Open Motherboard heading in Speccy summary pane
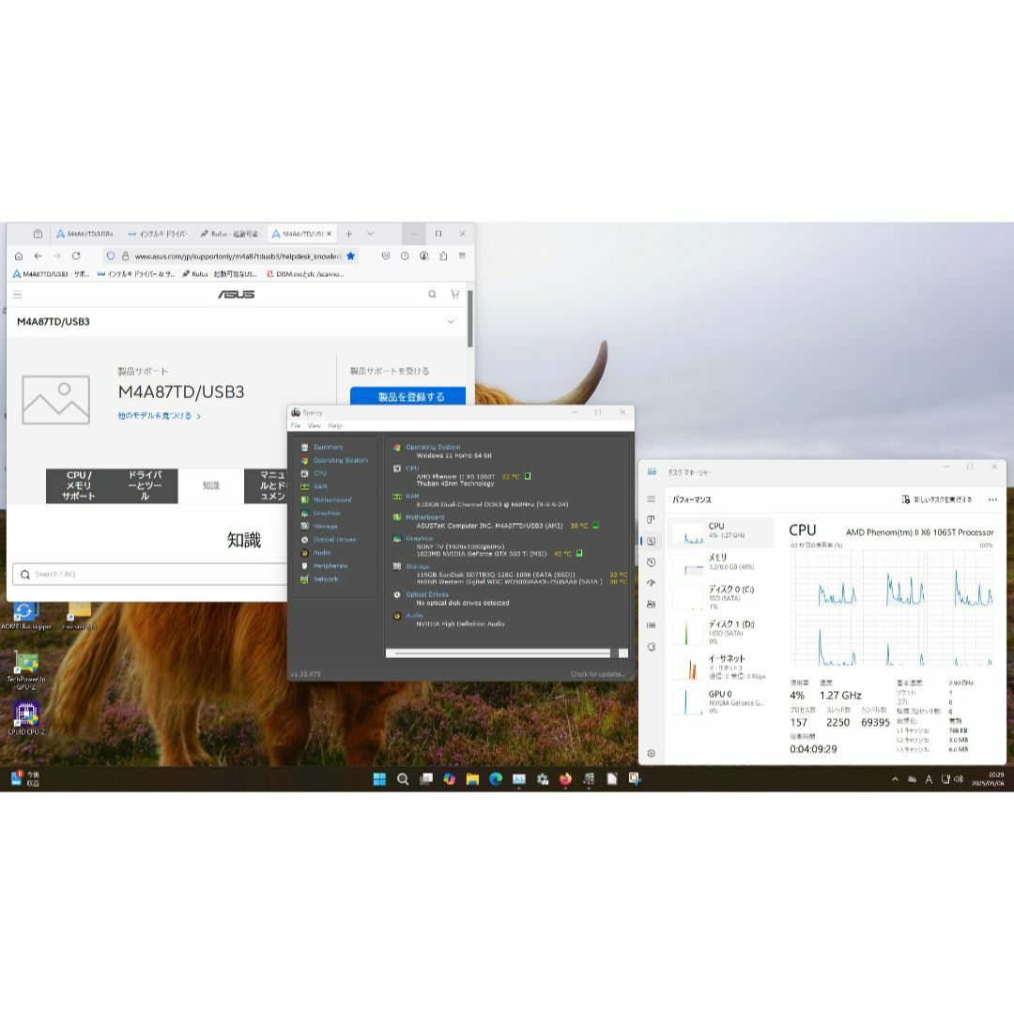 [x=425, y=517]
